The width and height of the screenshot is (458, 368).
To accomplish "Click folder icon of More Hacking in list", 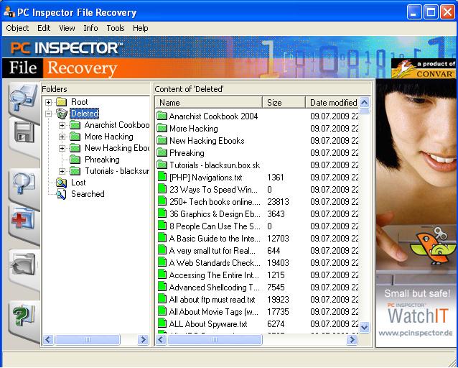I will coord(162,129).
